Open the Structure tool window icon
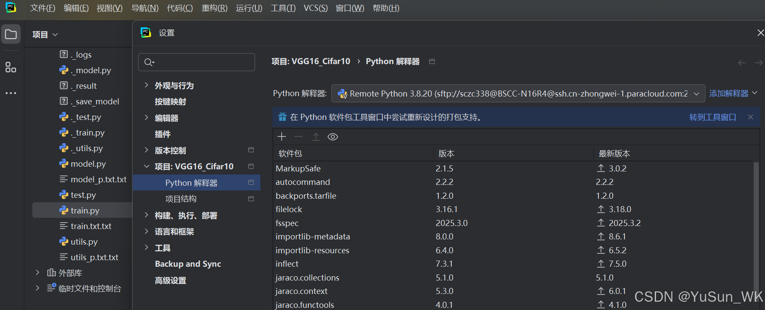The height and width of the screenshot is (310, 765). [x=11, y=67]
